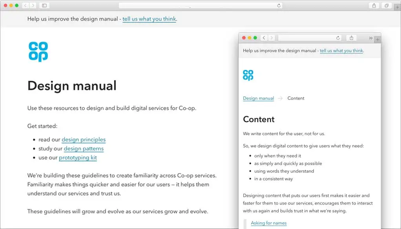Open 'tell us what you think' in small window
The width and height of the screenshot is (401, 229).
coord(341,51)
